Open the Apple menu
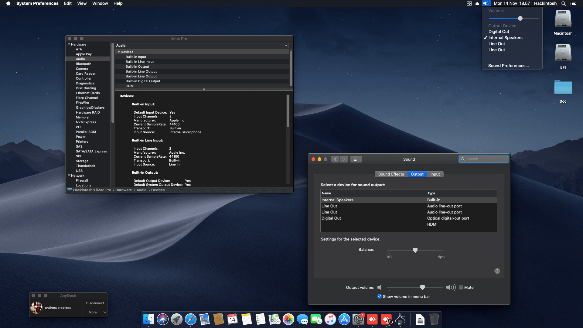The width and height of the screenshot is (583, 328). [8, 3]
